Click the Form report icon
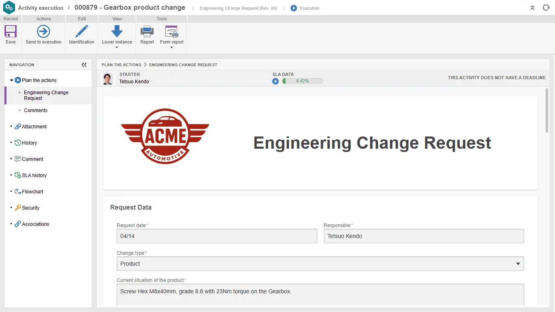 coord(171,31)
